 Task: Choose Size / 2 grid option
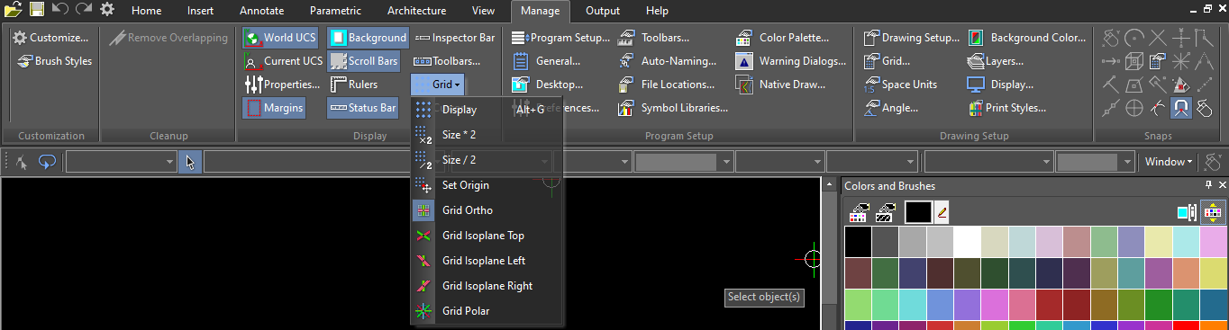487,160
